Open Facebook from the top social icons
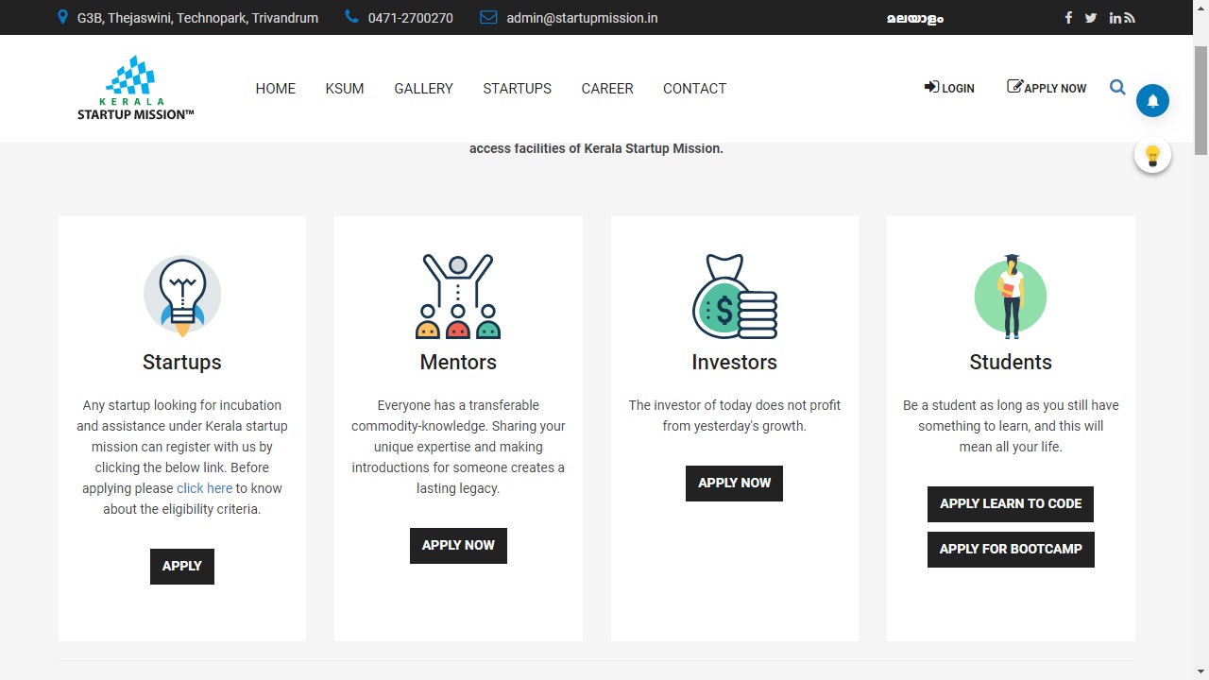This screenshot has height=680, width=1209. click(1068, 17)
